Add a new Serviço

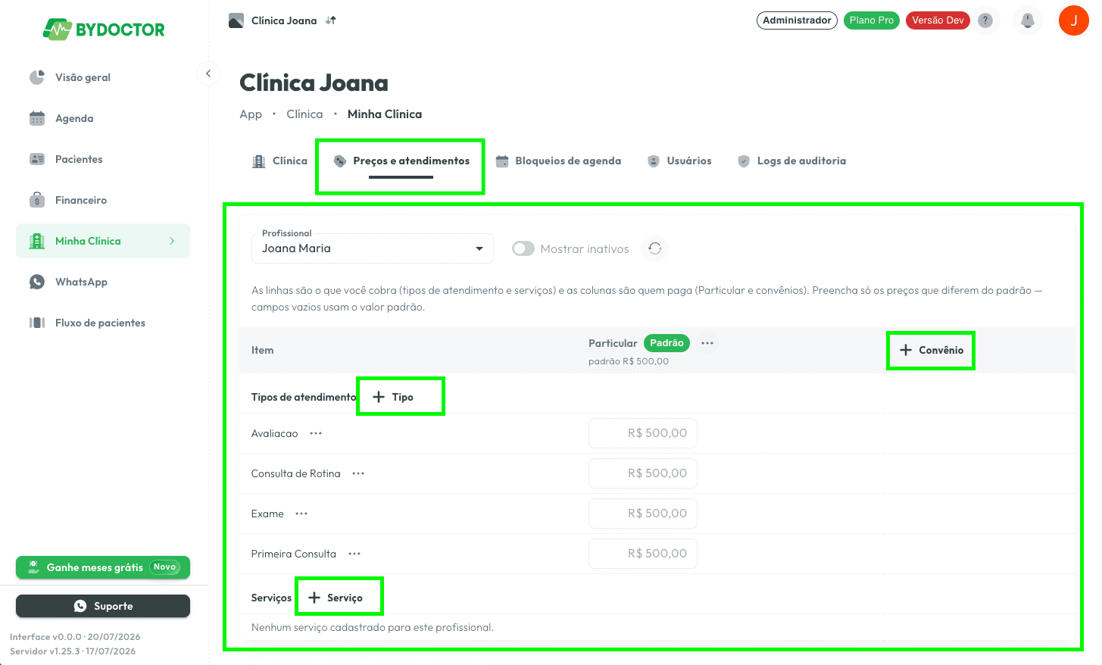coord(336,598)
